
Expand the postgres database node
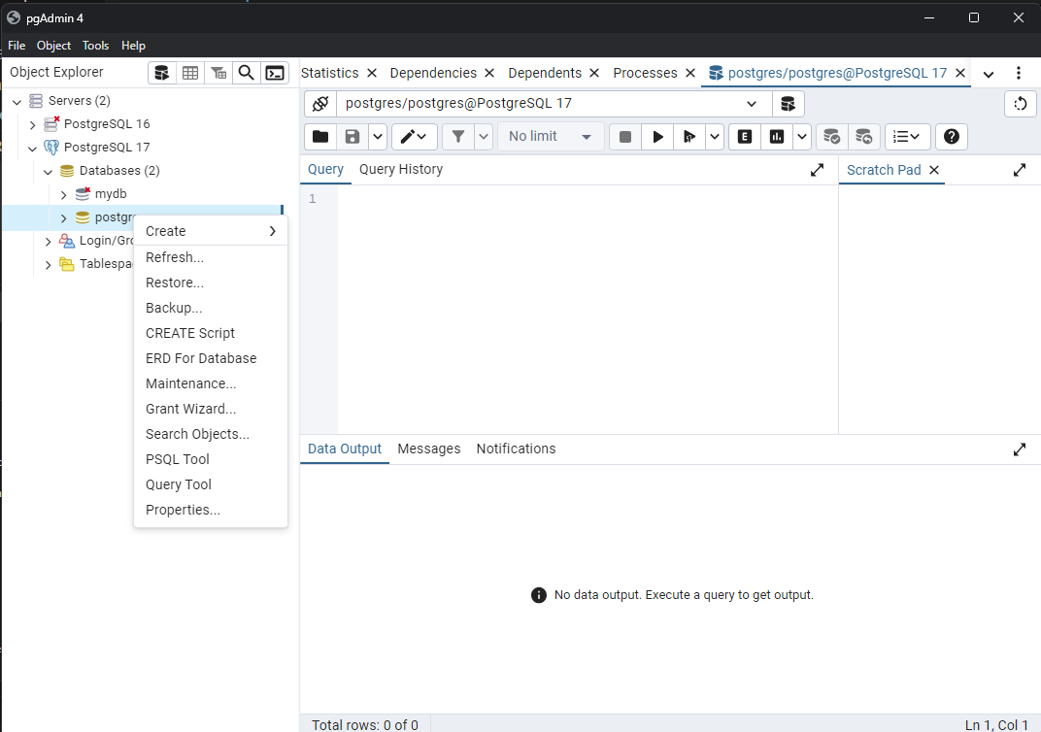click(64, 217)
